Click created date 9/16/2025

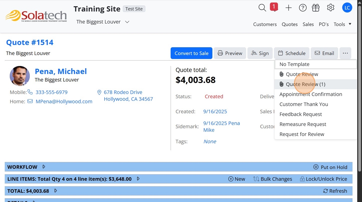(x=215, y=111)
